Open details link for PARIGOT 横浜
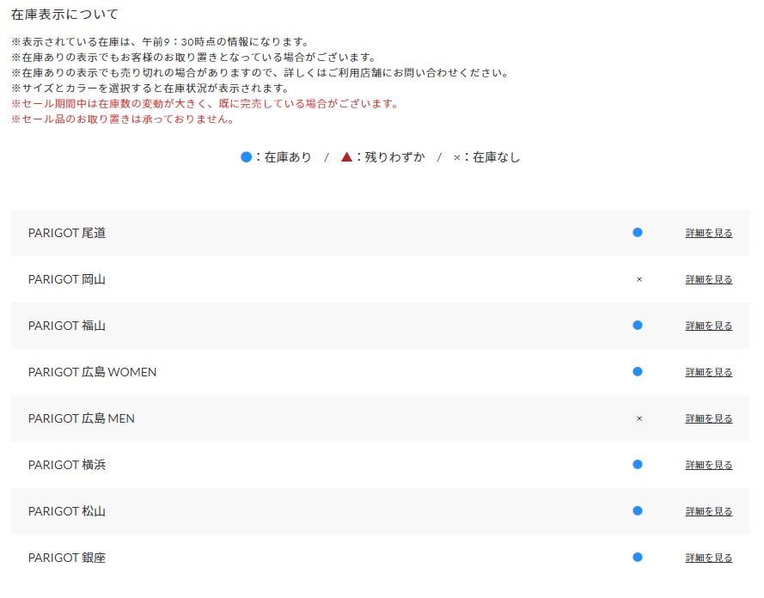Viewport: 764px width, 598px height. point(709,465)
